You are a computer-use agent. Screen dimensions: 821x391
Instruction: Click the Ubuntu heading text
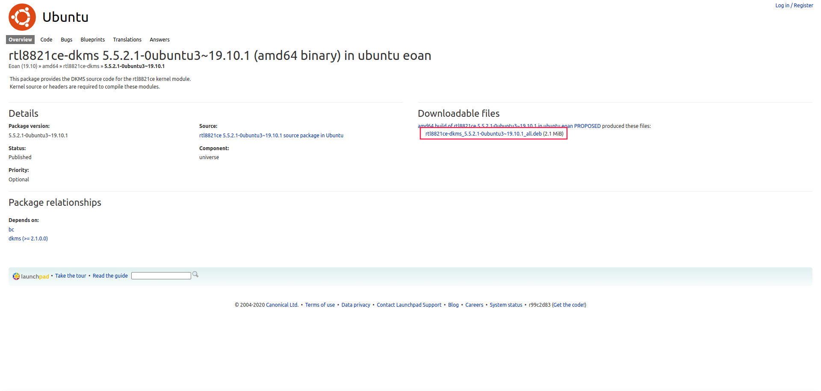coord(65,17)
